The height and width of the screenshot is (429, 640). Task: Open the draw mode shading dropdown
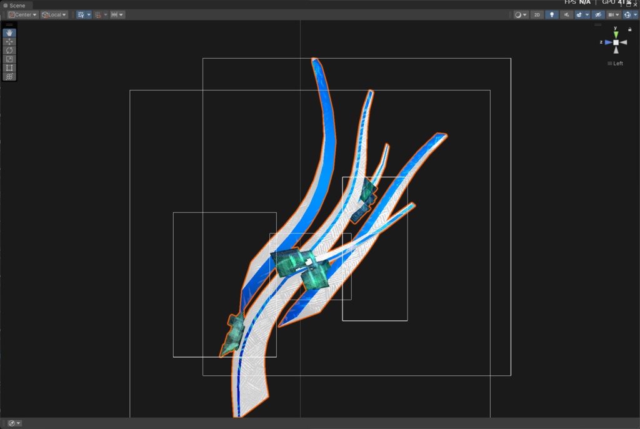[x=521, y=15]
